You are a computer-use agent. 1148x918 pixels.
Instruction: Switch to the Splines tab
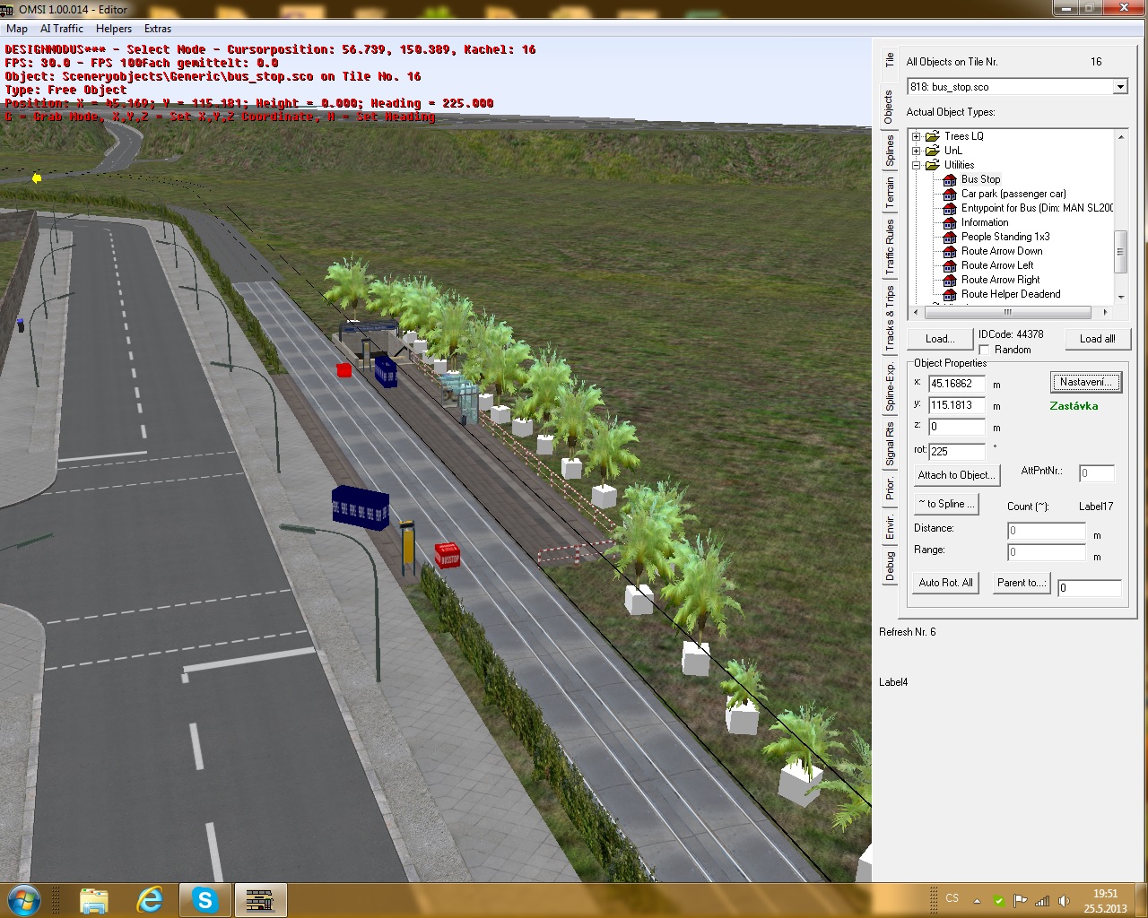(890, 151)
